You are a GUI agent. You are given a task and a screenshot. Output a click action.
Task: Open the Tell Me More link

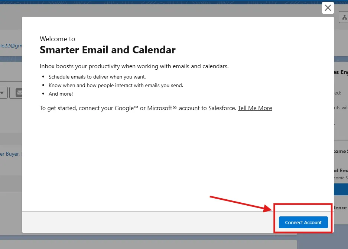click(x=255, y=108)
